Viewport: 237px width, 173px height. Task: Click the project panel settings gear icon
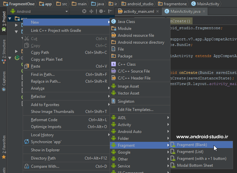102,11
